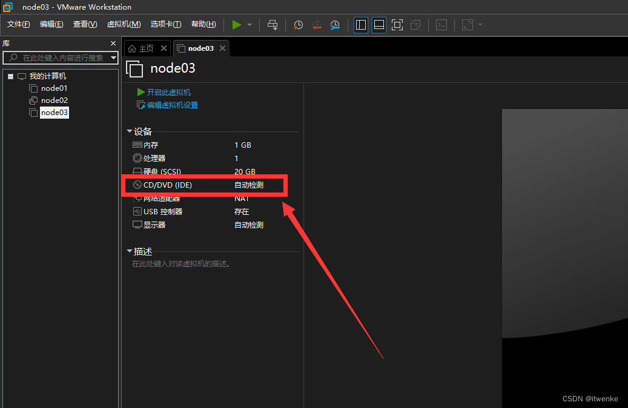Viewport: 628px width, 408px height.
Task: Open the library search dropdown arrow
Action: pos(114,58)
